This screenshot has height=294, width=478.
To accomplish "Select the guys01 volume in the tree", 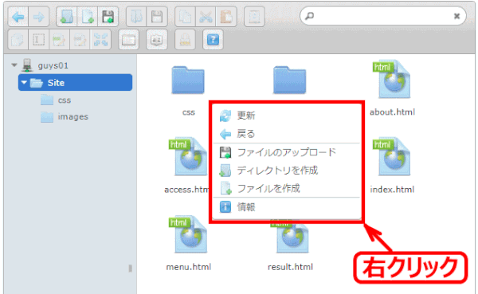I will pyautogui.click(x=53, y=65).
